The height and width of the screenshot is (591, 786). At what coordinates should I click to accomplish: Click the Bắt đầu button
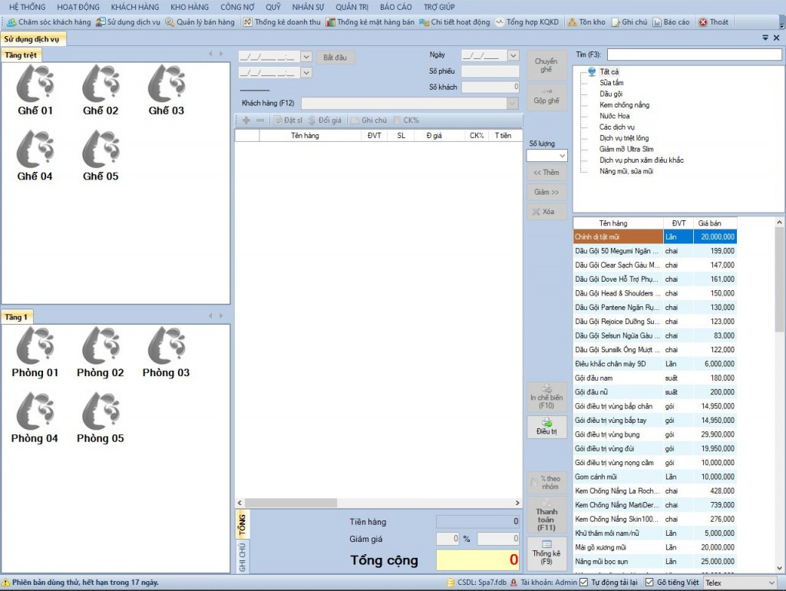pos(335,57)
